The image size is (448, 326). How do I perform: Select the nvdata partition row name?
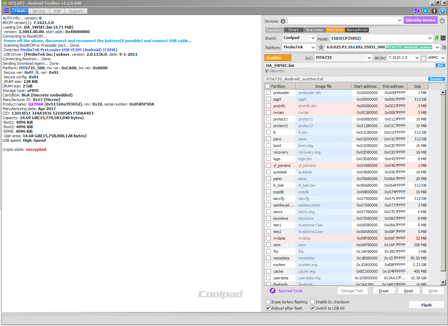click(x=279, y=238)
